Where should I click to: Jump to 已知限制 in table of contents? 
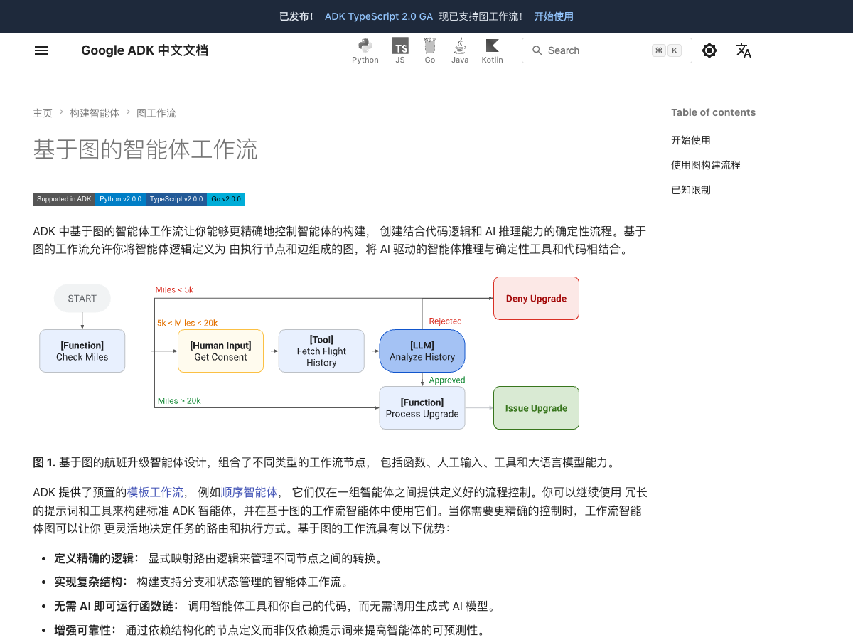pyautogui.click(x=691, y=190)
